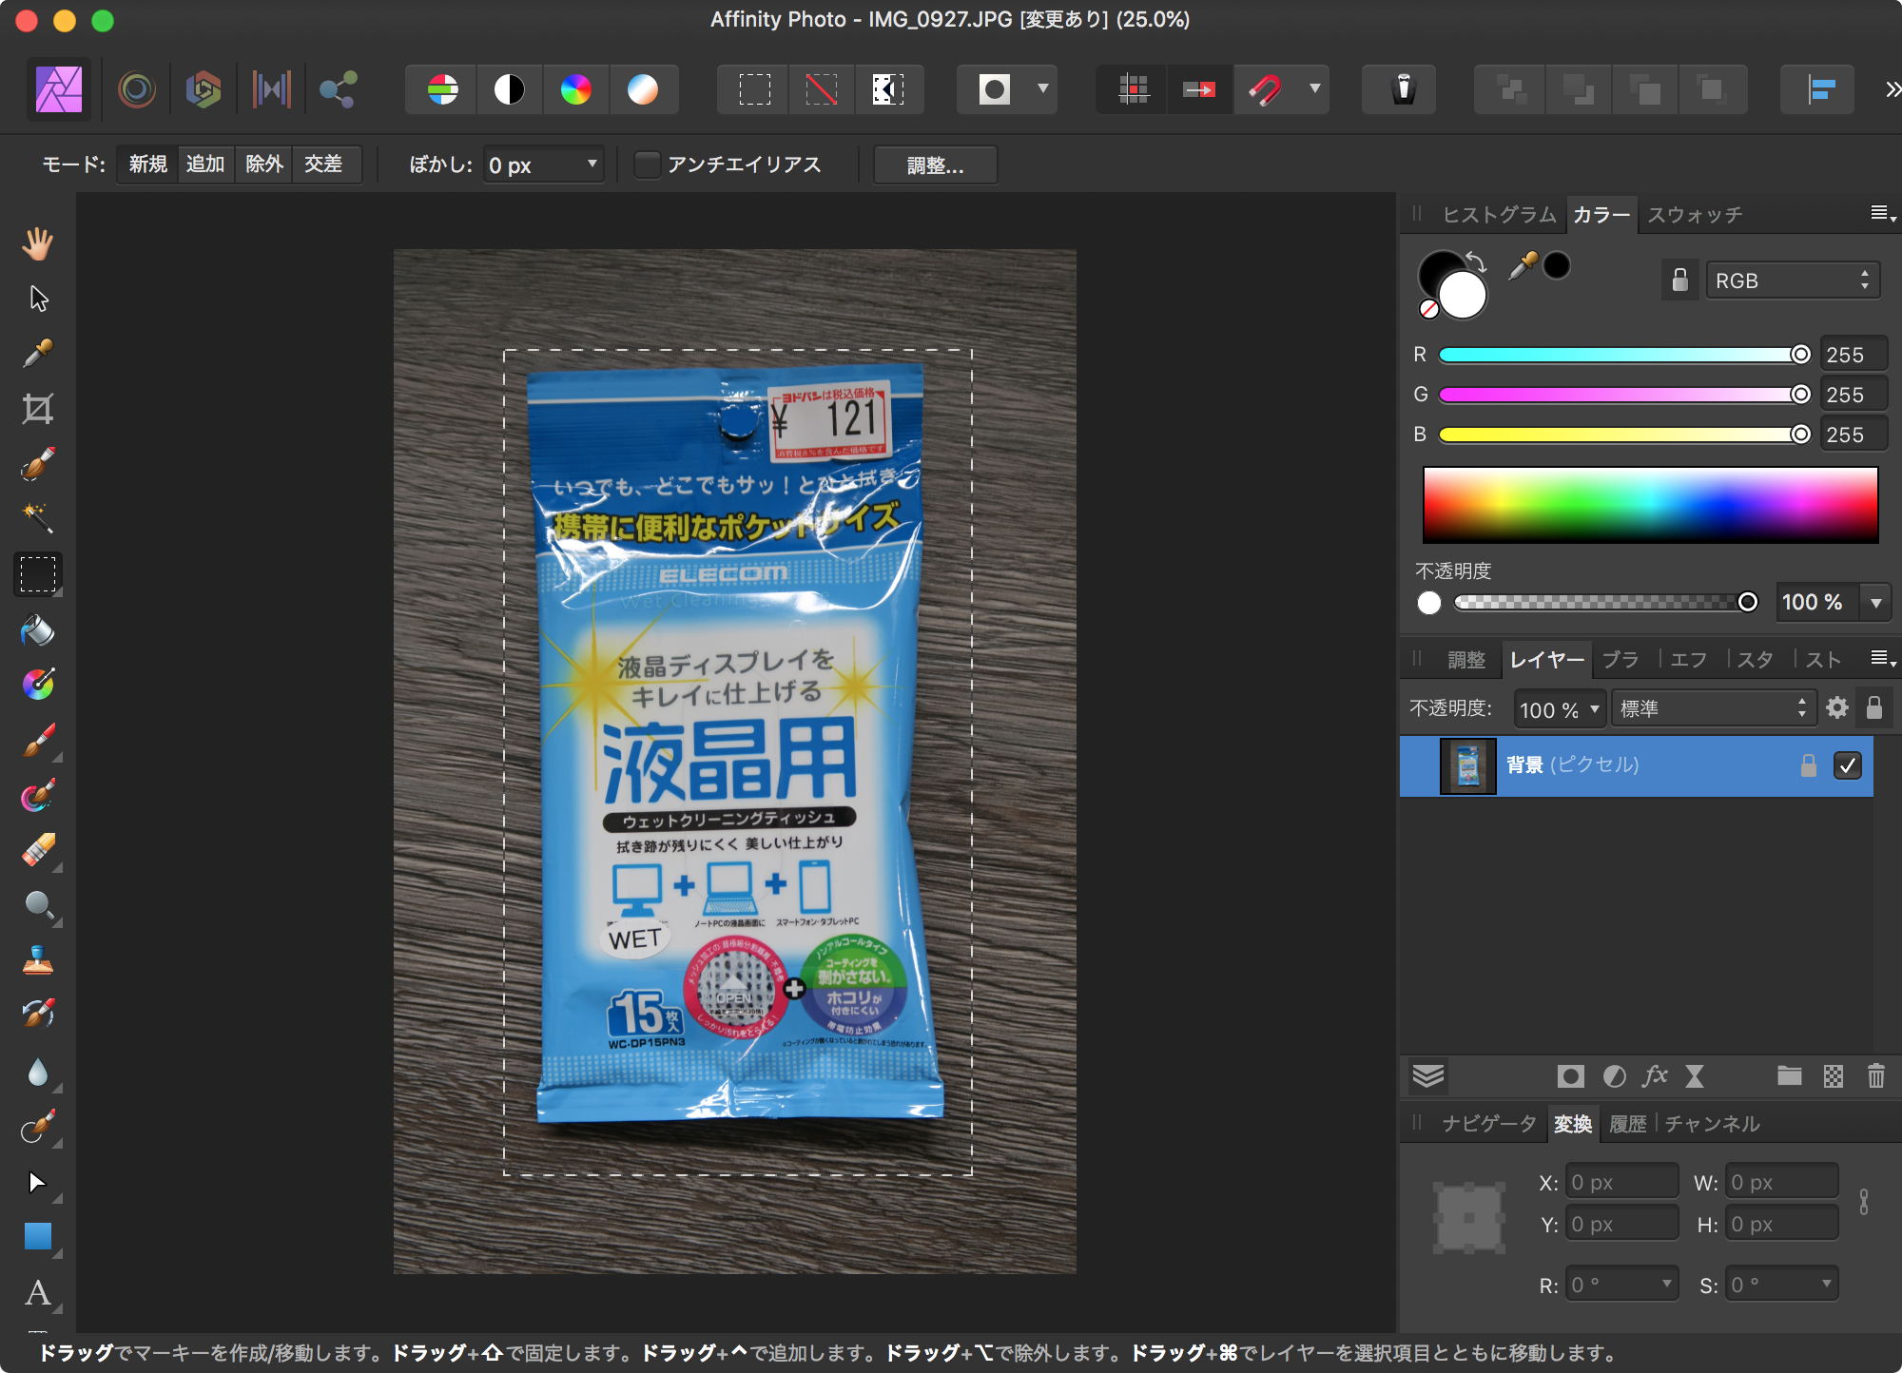This screenshot has height=1373, width=1902.
Task: Apply Auto Colors
Action: tap(575, 89)
